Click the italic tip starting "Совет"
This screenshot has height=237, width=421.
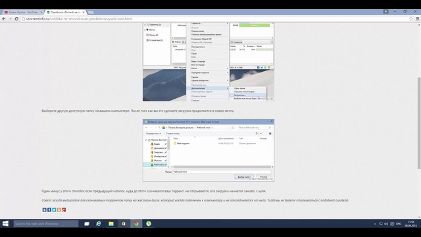[x=195, y=200]
